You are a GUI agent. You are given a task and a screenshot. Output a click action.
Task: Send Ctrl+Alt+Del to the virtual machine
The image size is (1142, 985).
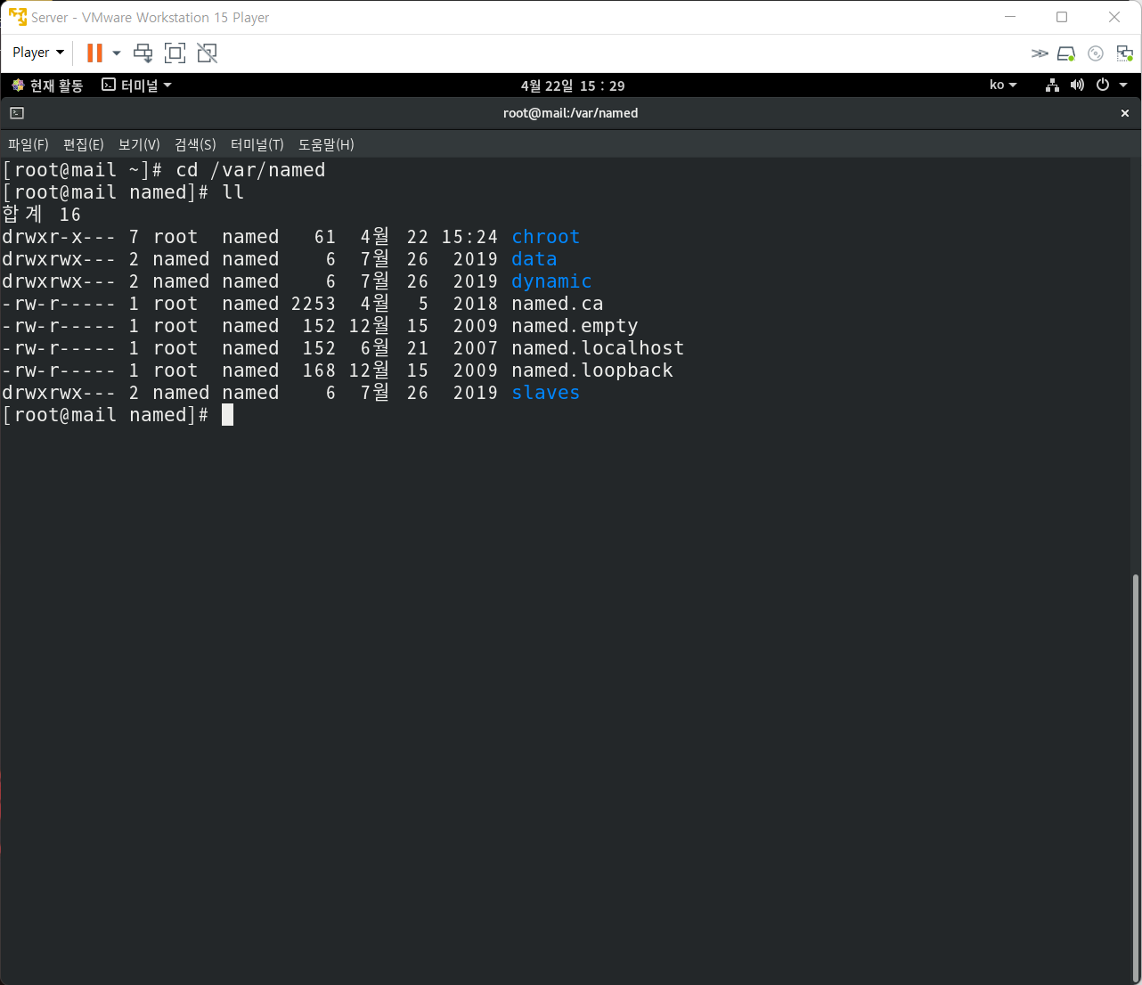click(x=143, y=53)
